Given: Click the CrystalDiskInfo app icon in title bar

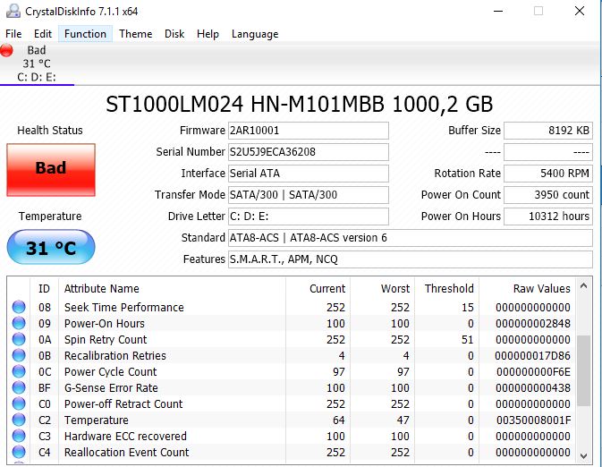Looking at the screenshot, I should 13,11.
